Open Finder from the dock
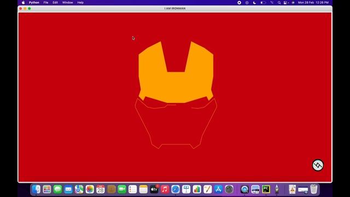 [36, 189]
